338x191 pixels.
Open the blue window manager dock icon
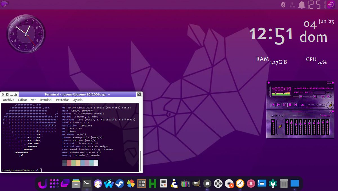click(x=262, y=184)
